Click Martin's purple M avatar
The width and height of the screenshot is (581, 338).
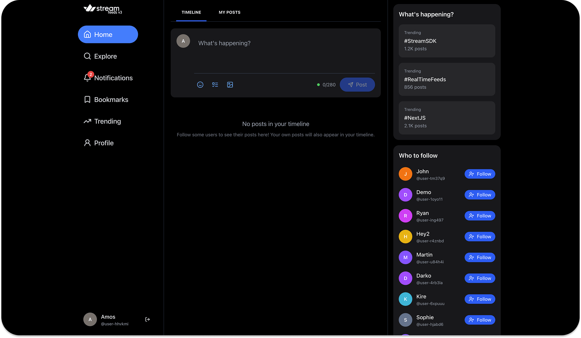[406, 257]
